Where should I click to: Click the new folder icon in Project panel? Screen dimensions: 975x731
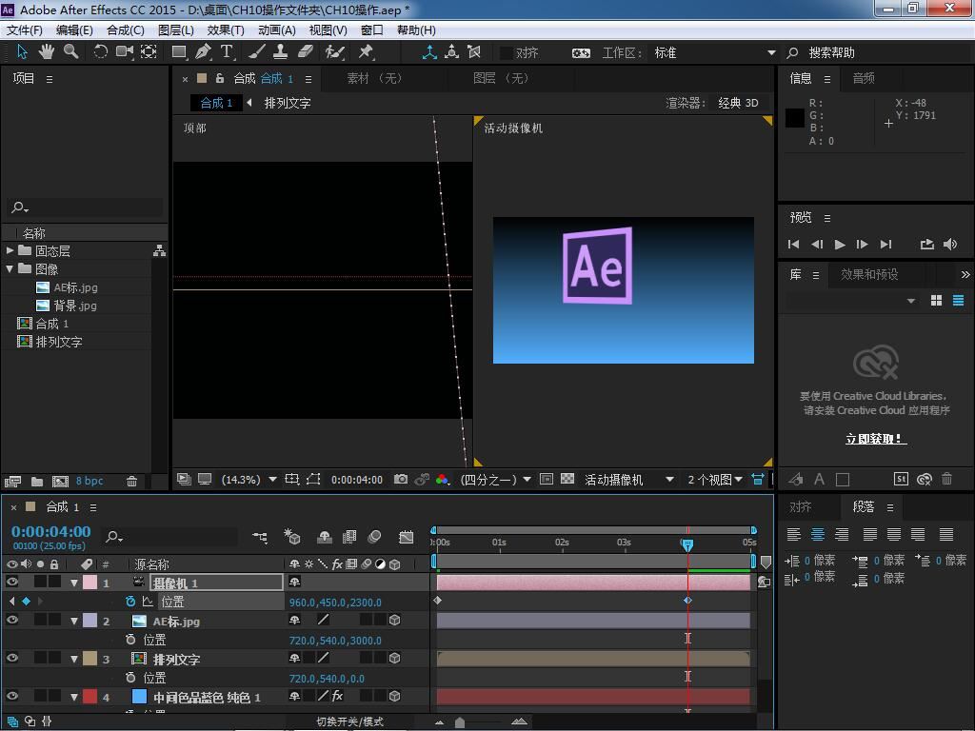coord(37,481)
